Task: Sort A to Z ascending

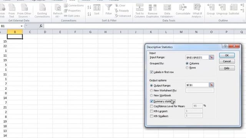Action: pyautogui.click(x=89, y=7)
